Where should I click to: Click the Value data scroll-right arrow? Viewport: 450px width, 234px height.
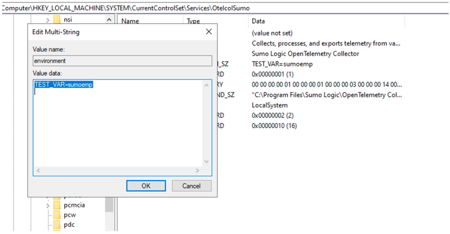pos(197,171)
